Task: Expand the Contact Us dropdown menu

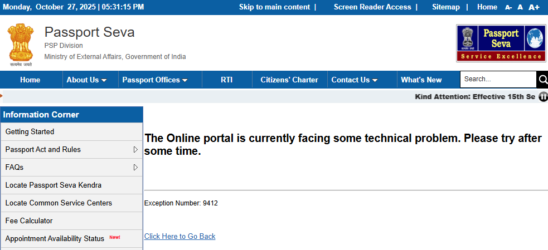Action: click(355, 80)
